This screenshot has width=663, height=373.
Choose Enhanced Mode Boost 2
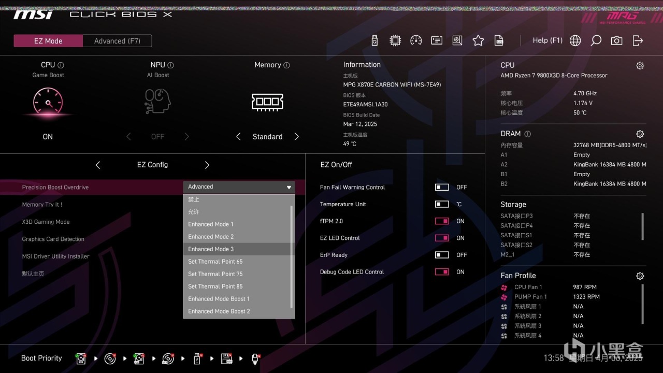tap(237, 311)
